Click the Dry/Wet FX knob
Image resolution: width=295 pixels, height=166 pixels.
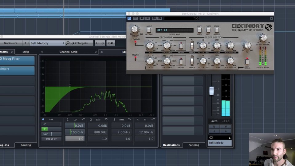247,45
